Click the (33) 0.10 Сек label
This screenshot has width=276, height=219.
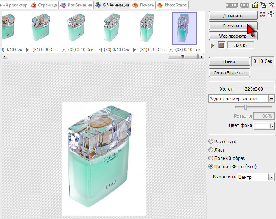[x=117, y=50]
